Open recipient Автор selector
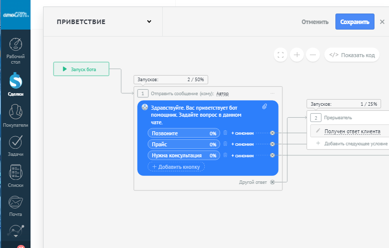Viewport: 389px width, 248px height. click(x=222, y=94)
